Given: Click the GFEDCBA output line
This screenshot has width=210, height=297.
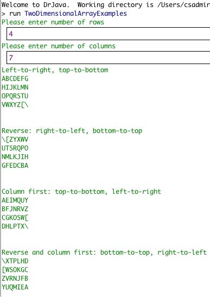Looking at the screenshot, I should (x=15, y=166).
